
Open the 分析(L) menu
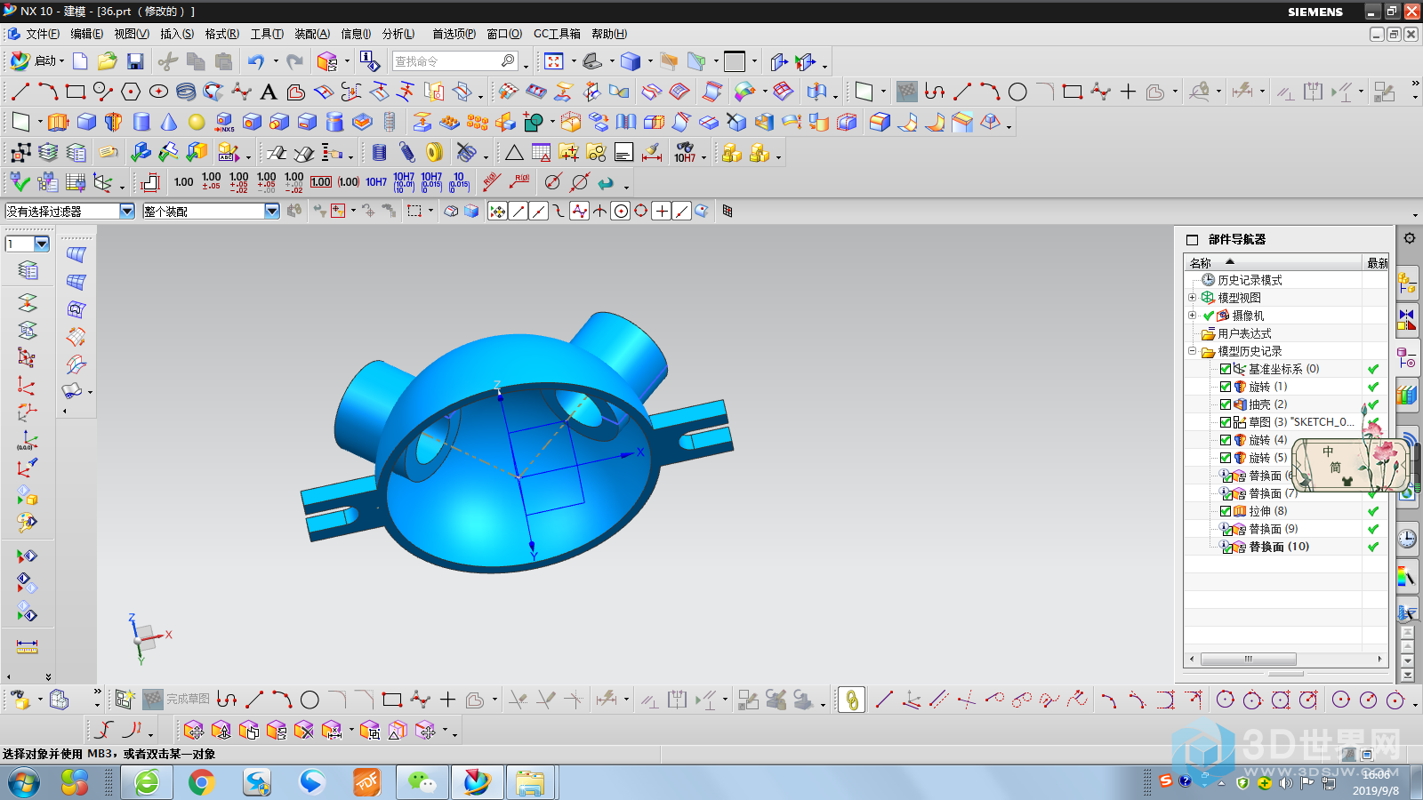pos(398,34)
